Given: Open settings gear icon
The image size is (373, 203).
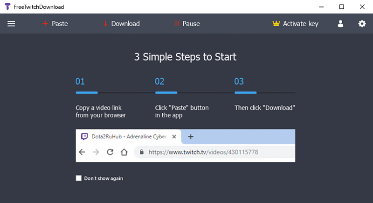Looking at the screenshot, I should click(x=362, y=24).
